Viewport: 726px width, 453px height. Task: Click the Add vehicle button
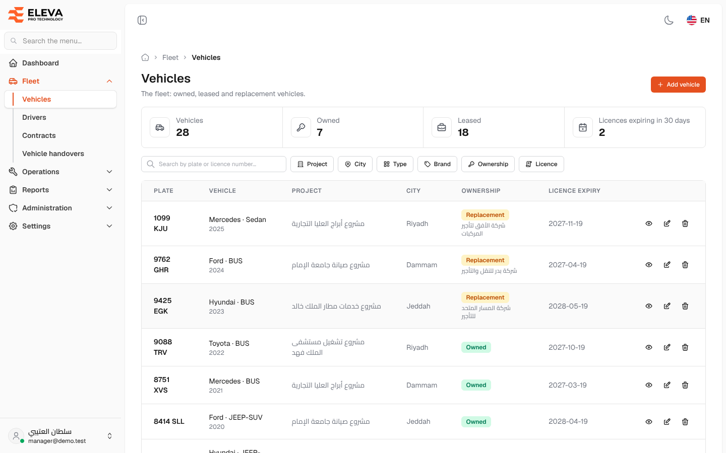678,85
